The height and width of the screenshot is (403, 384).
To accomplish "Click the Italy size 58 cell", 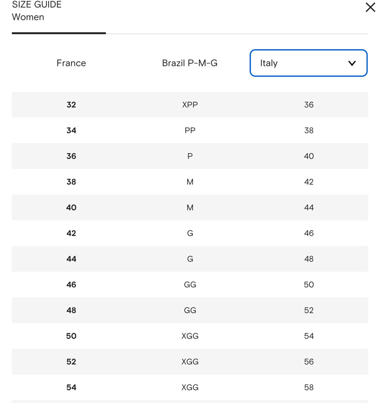I will (x=309, y=387).
